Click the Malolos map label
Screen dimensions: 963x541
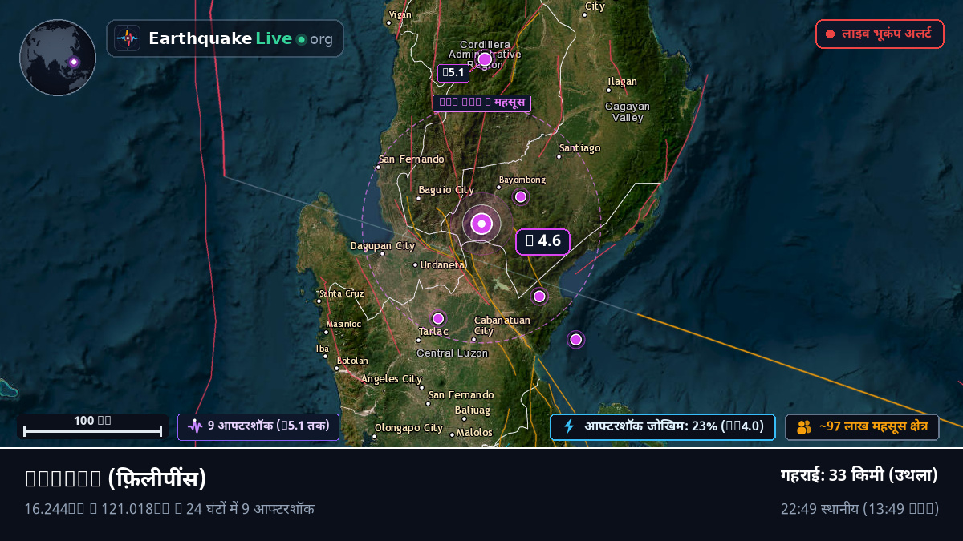tap(475, 433)
